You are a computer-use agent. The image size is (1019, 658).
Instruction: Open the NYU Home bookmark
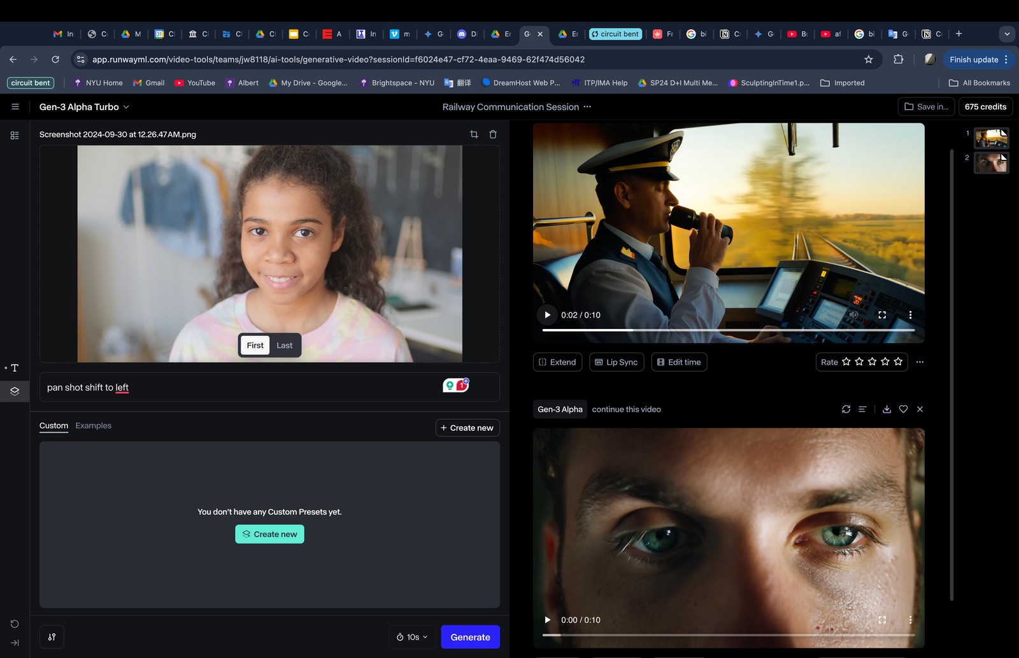click(98, 83)
